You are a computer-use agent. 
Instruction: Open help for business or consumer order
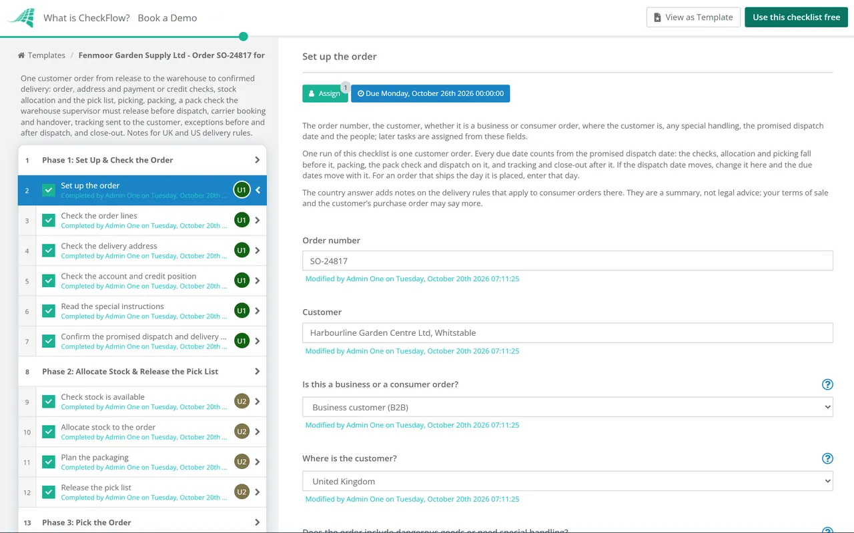827,384
